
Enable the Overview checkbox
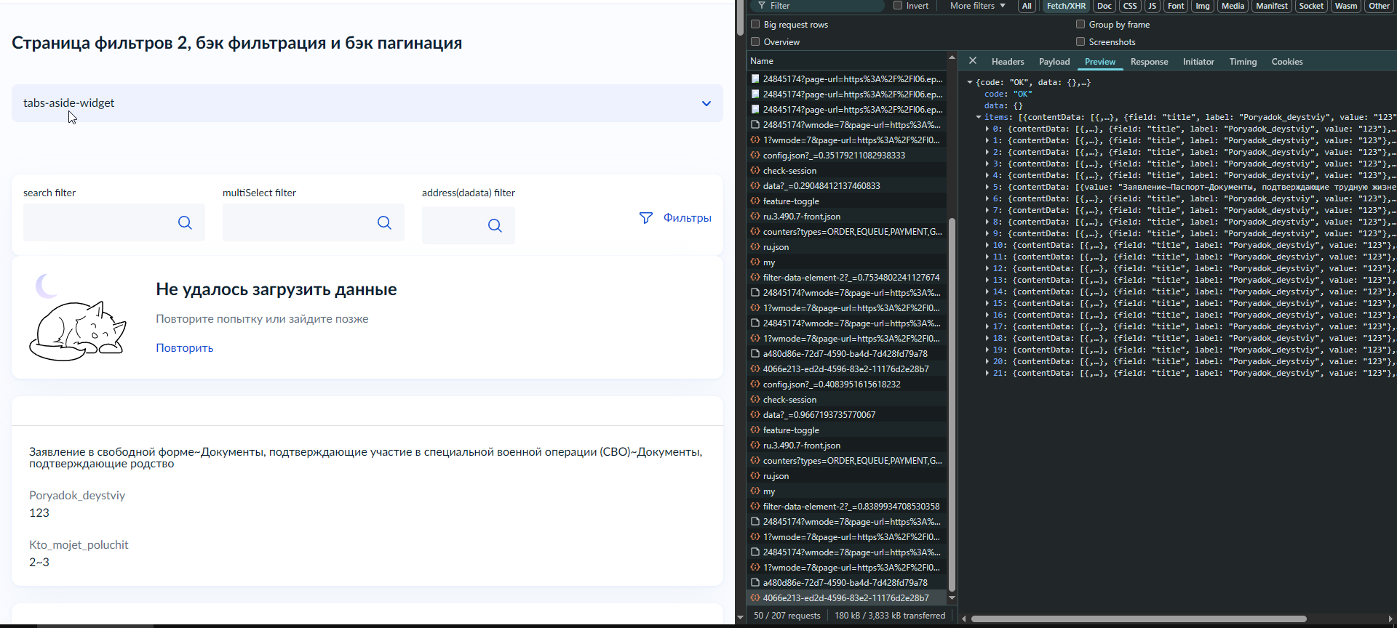(755, 42)
